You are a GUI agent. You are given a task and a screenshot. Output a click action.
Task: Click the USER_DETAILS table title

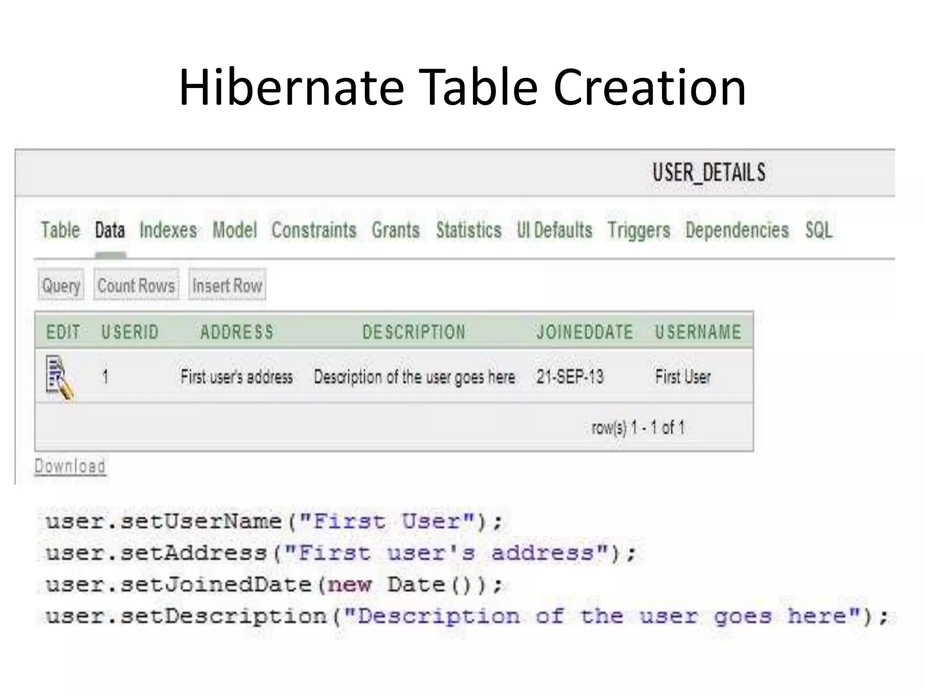709,172
